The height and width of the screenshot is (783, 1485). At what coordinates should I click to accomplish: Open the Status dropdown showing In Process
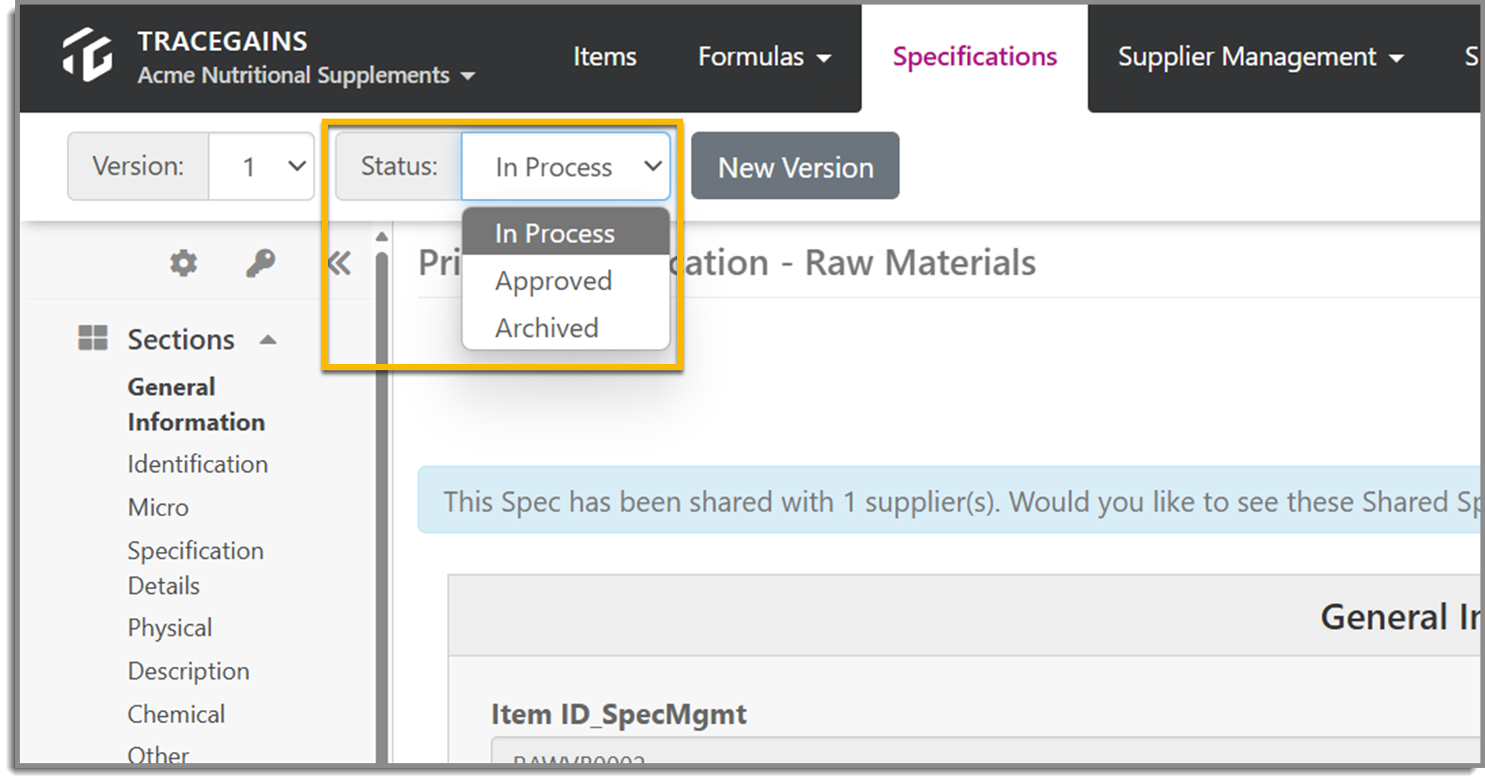(x=565, y=166)
